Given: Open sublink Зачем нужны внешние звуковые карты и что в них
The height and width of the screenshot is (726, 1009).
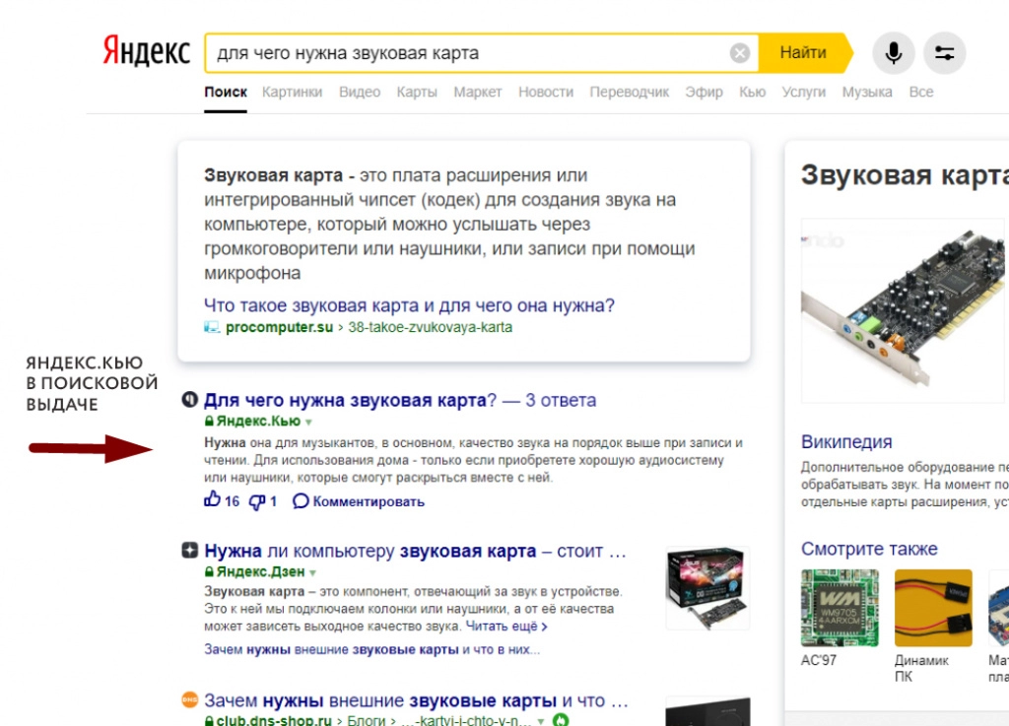Looking at the screenshot, I should pyautogui.click(x=371, y=649).
